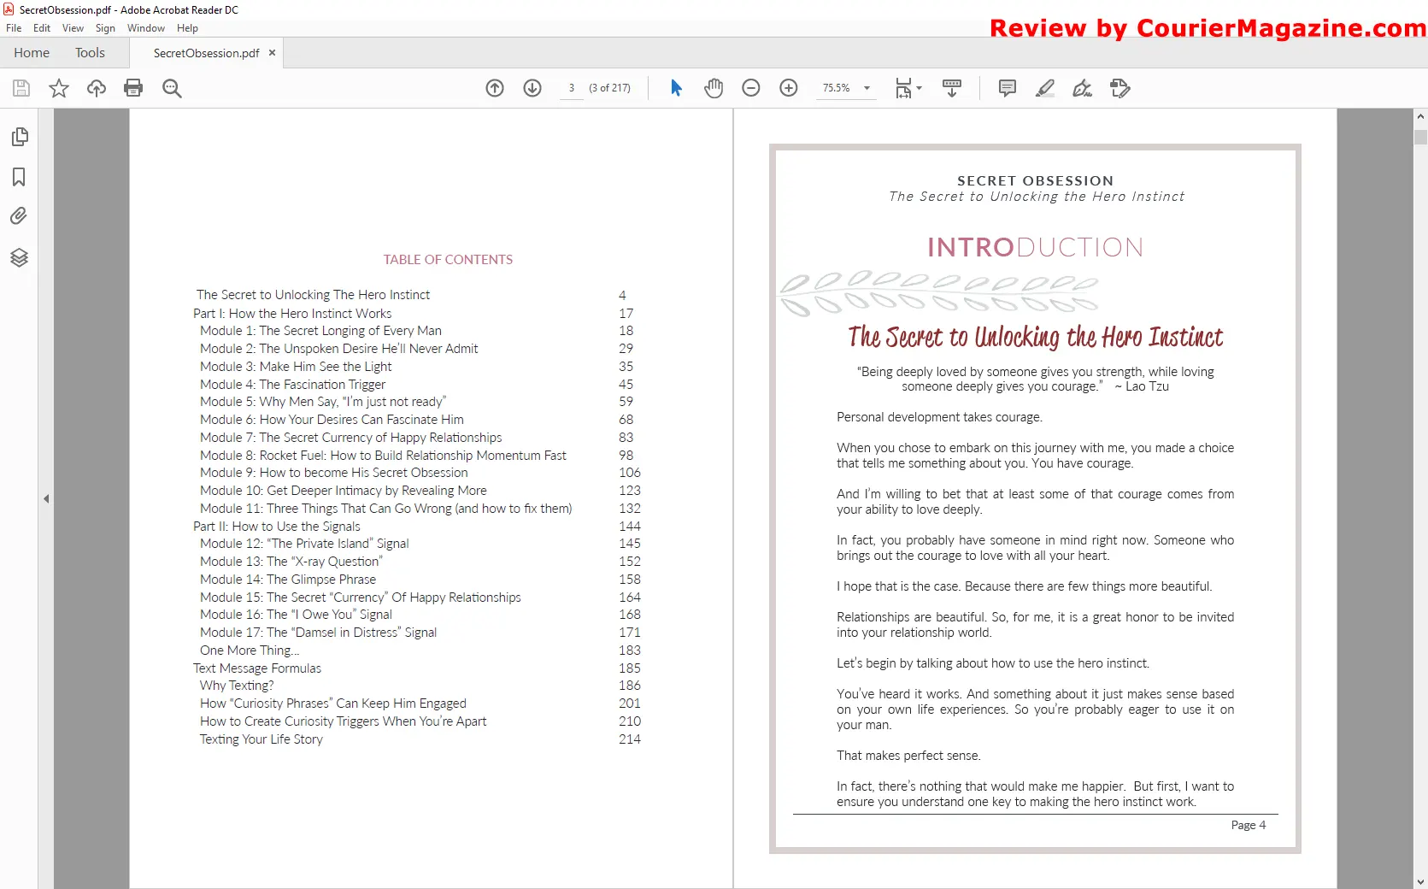Open the Help menu

coord(187,28)
